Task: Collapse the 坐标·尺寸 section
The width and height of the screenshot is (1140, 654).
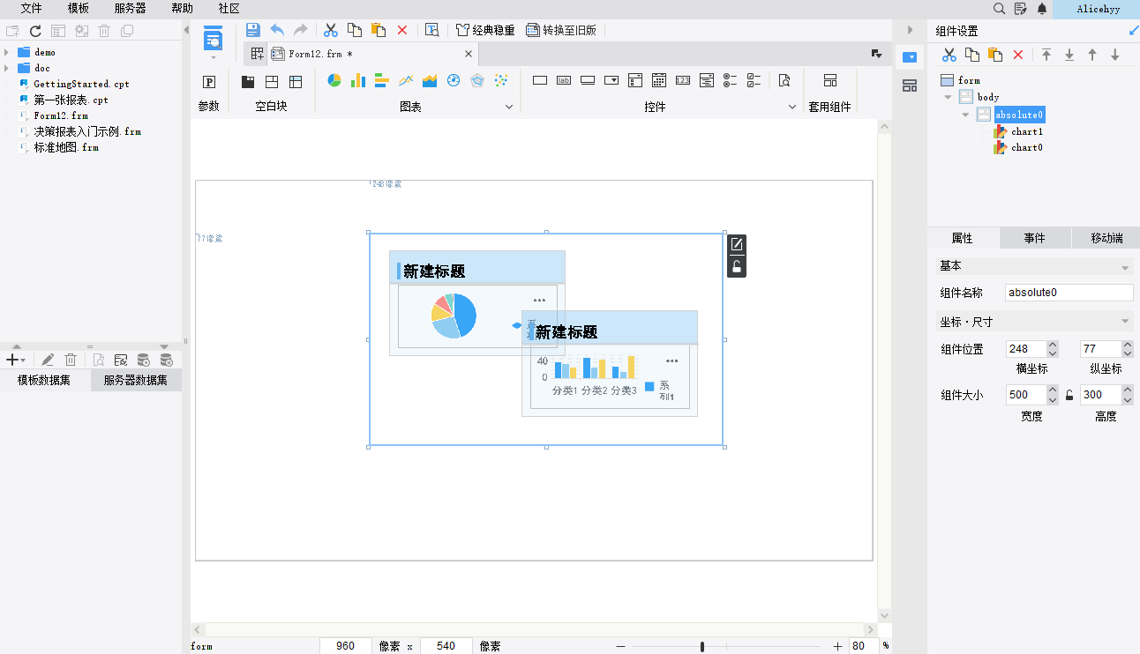Action: point(1125,322)
